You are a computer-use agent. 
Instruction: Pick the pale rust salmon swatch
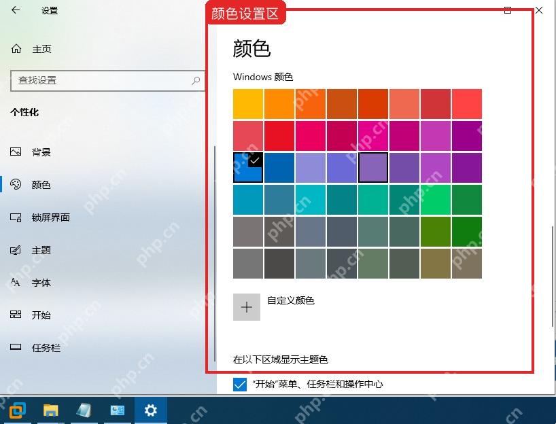coord(404,104)
